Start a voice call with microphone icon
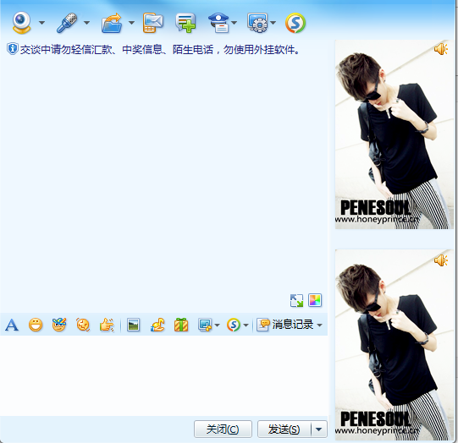Image resolution: width=458 pixels, height=443 pixels. (x=67, y=23)
